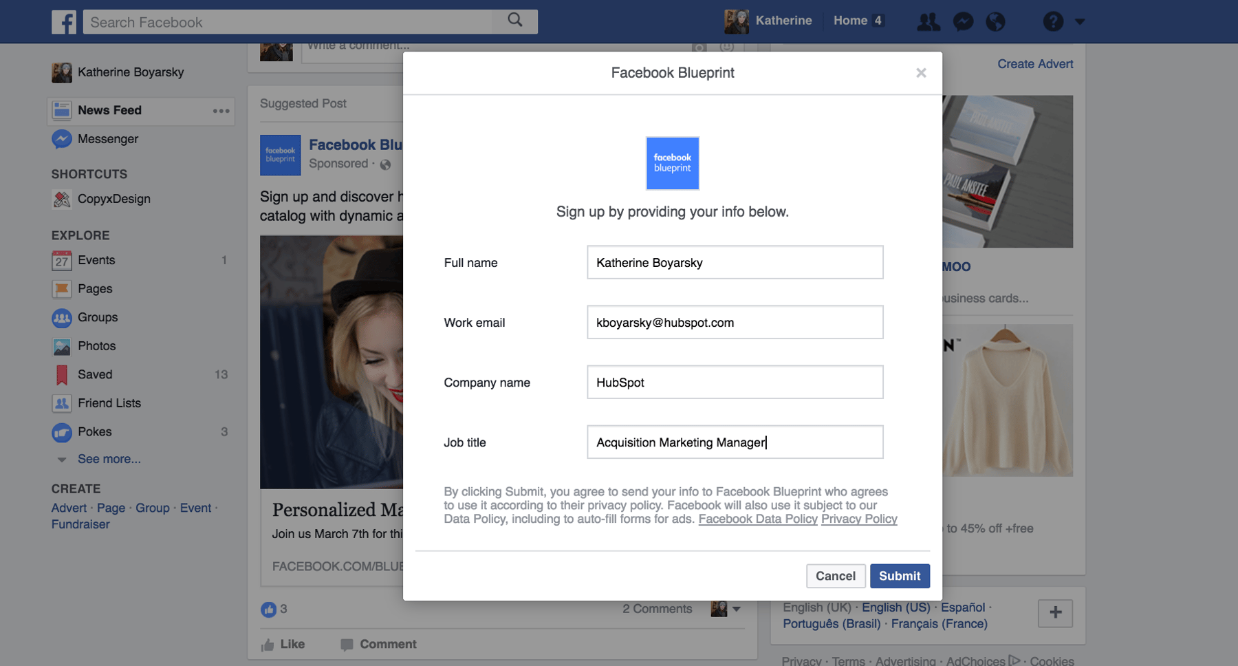Click inside the Job title field
Viewport: 1238px width, 666px height.
tap(735, 442)
